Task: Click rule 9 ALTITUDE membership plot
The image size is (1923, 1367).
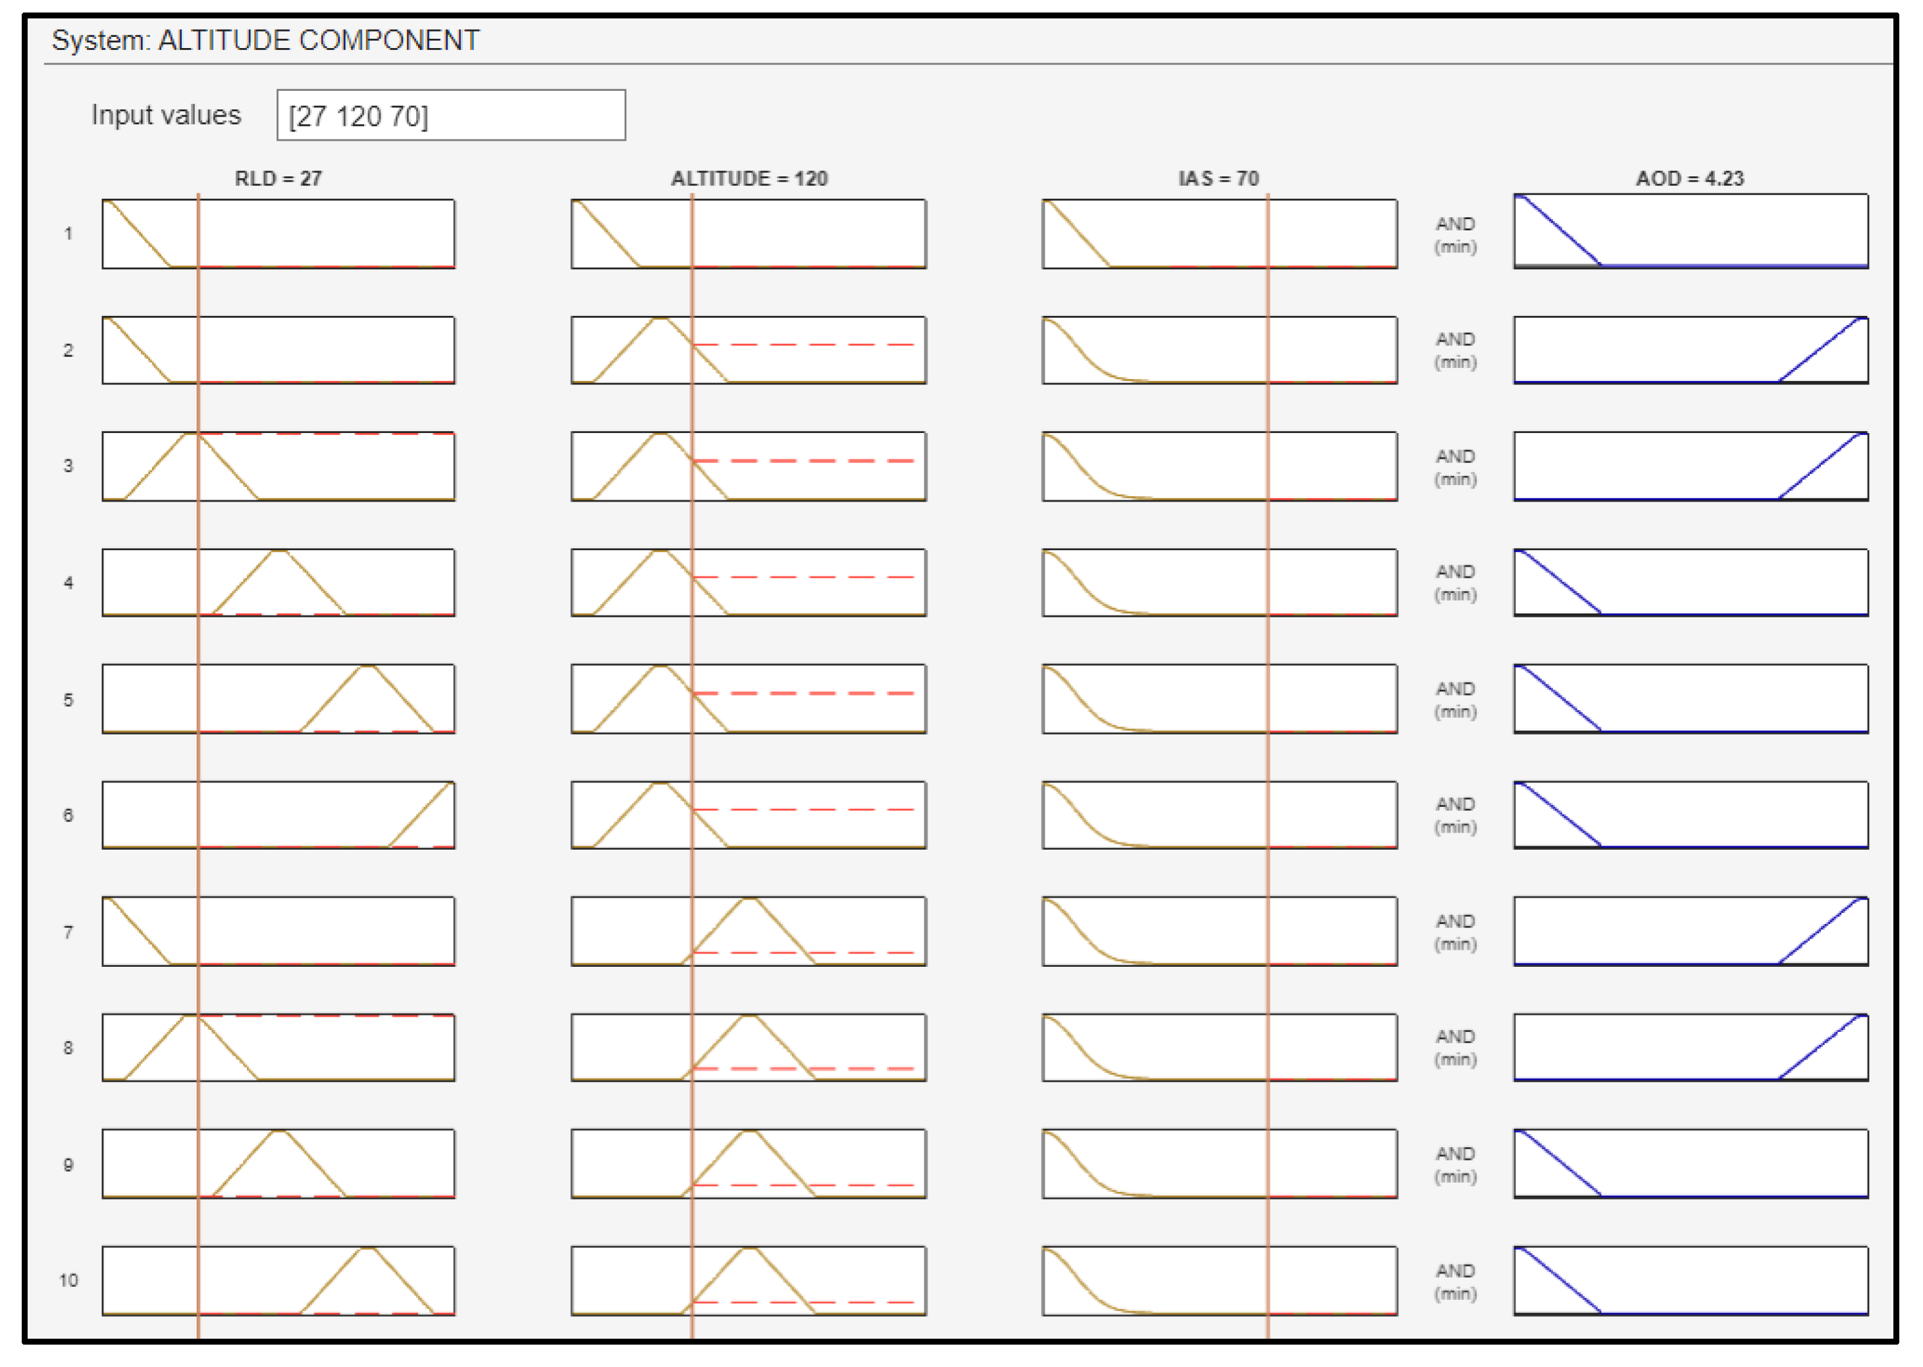Action: (x=748, y=1163)
